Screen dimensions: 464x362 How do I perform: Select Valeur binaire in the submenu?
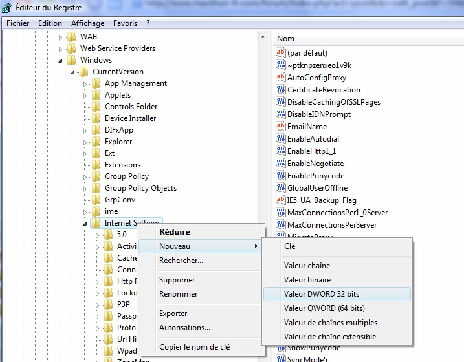click(x=337, y=280)
